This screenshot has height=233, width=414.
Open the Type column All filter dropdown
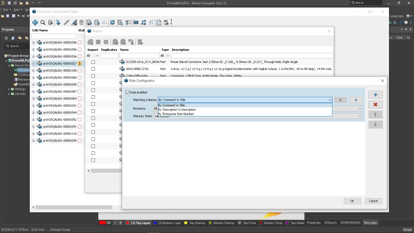(x=168, y=56)
